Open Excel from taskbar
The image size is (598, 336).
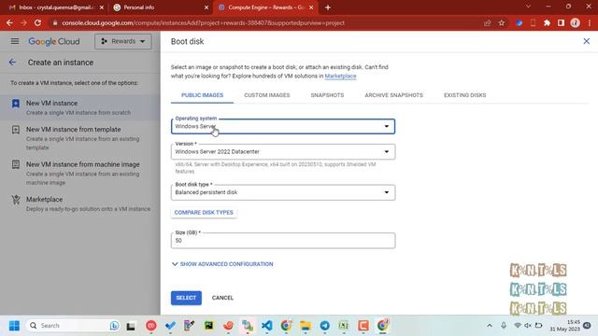click(344, 326)
